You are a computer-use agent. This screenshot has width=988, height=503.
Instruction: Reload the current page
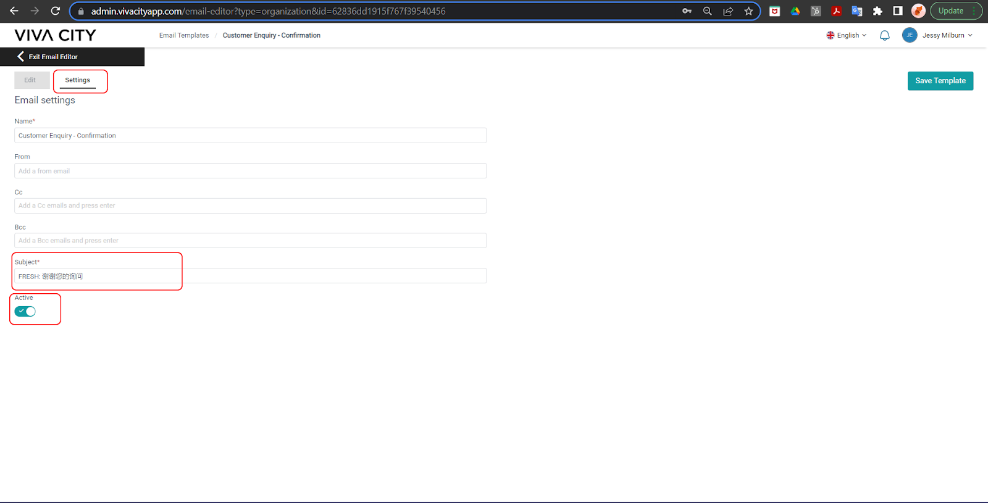pos(56,10)
